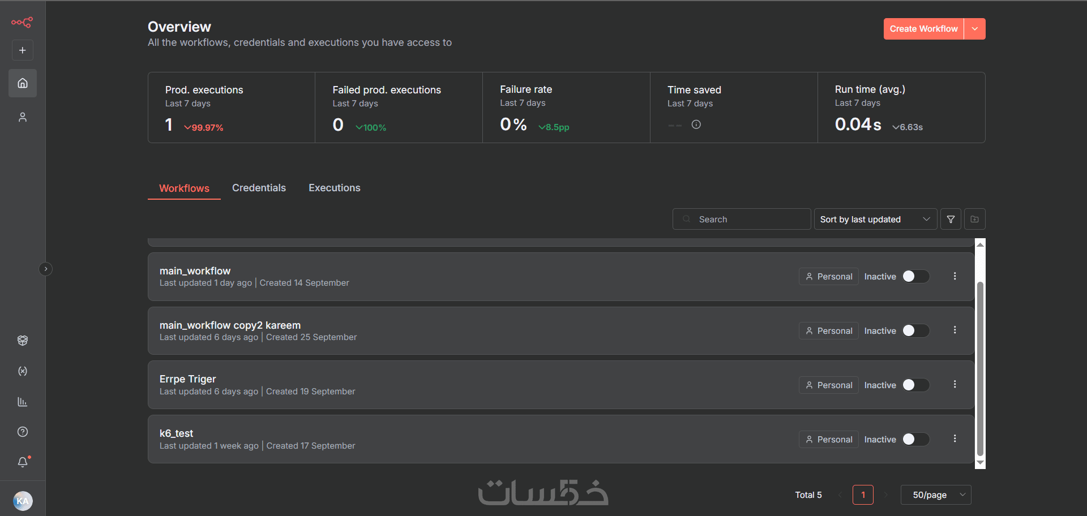Activate the Errpe Triger toggle
The width and height of the screenshot is (1087, 516).
coord(916,385)
